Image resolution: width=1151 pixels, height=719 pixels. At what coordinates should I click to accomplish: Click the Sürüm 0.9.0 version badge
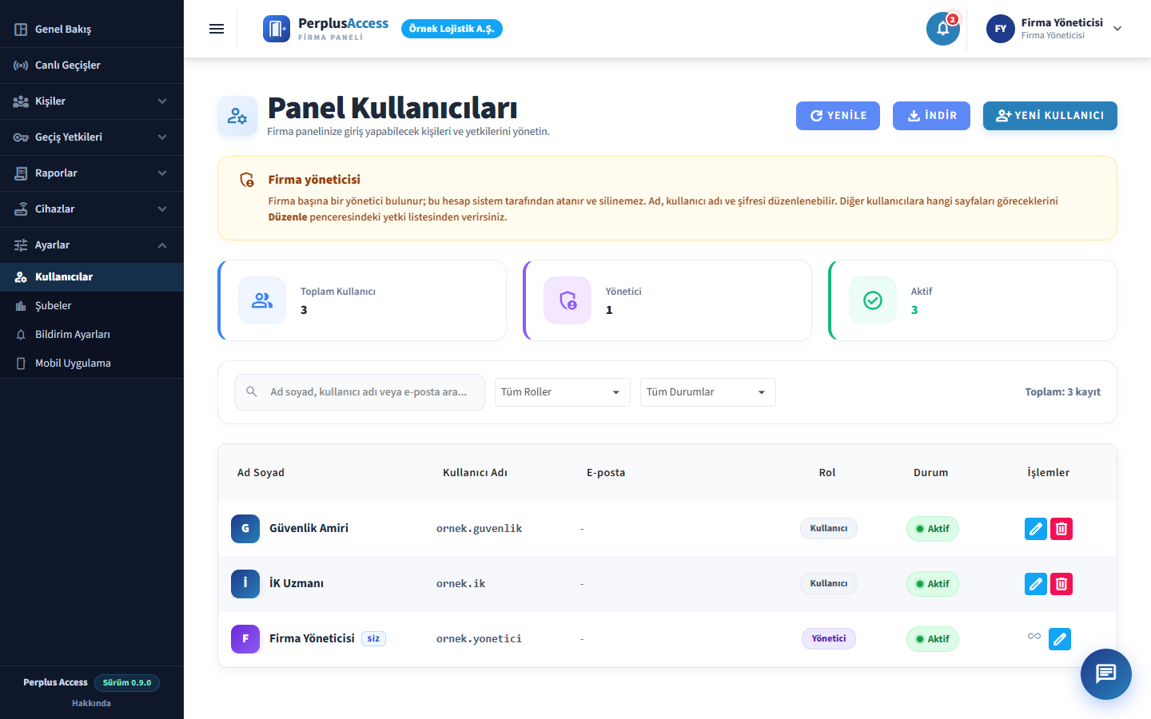coord(127,683)
